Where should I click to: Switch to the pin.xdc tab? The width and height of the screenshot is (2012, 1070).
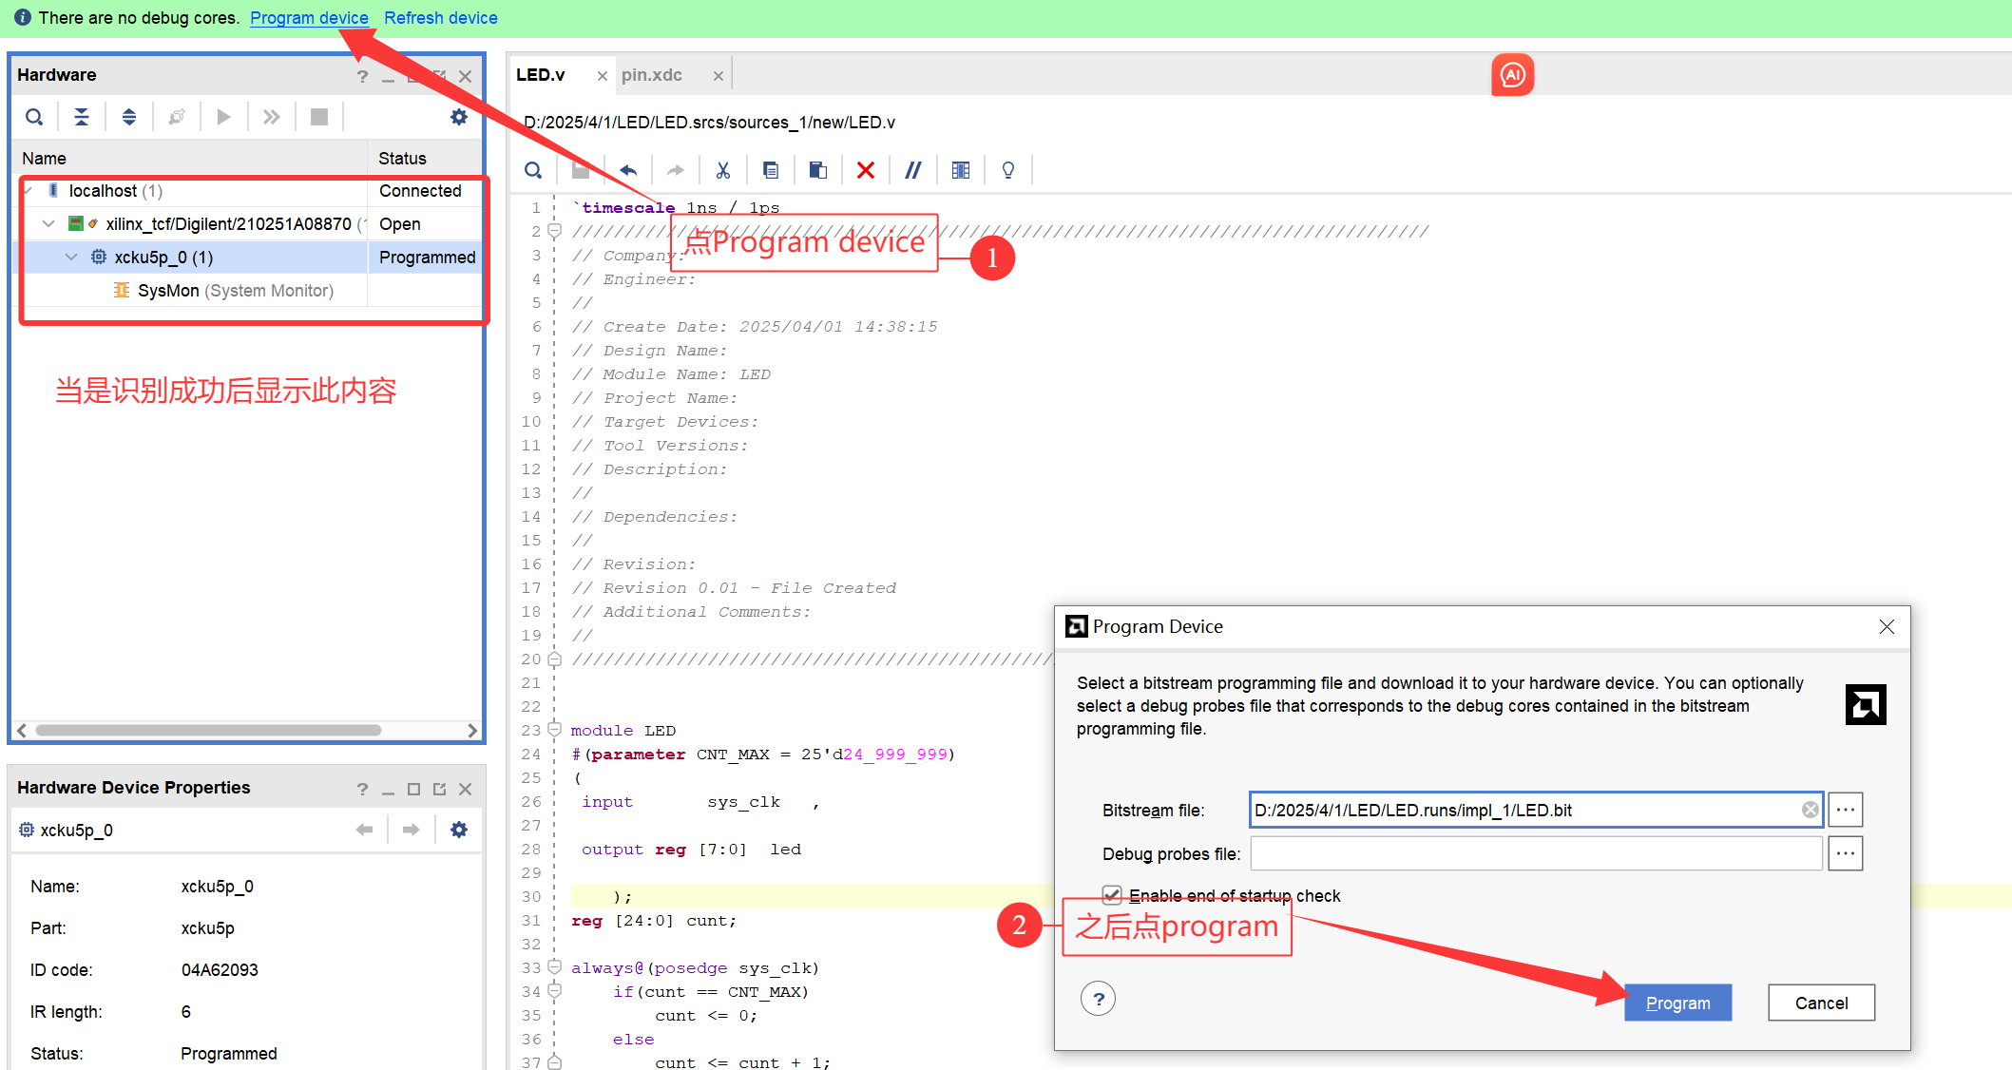tap(652, 75)
